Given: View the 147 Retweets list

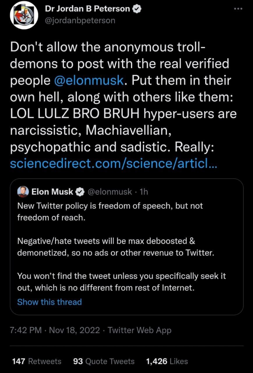Looking at the screenshot, I should pyautogui.click(x=36, y=361).
